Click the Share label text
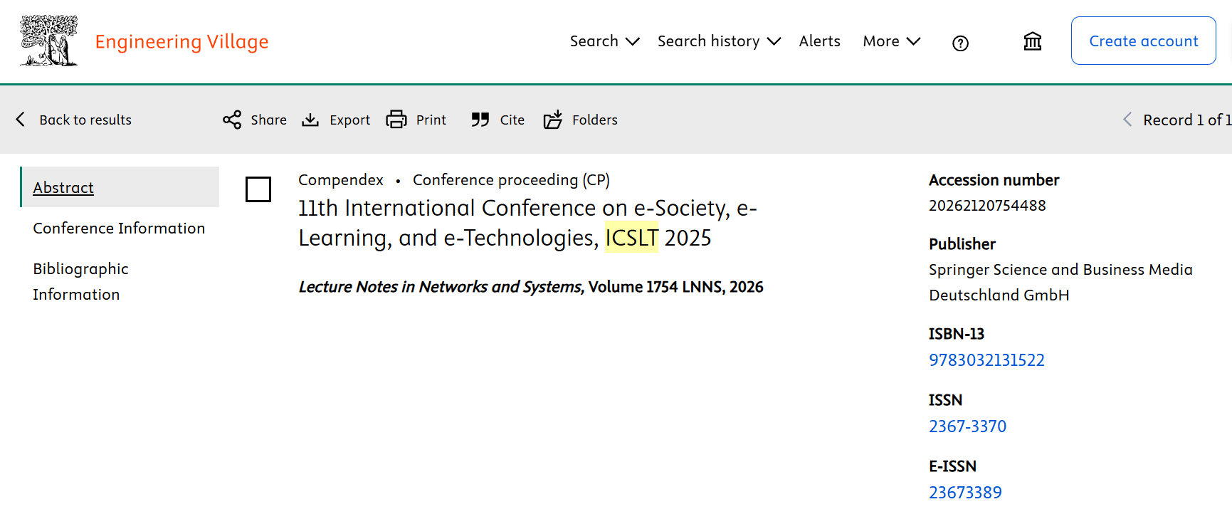Image resolution: width=1232 pixels, height=519 pixels. click(268, 120)
